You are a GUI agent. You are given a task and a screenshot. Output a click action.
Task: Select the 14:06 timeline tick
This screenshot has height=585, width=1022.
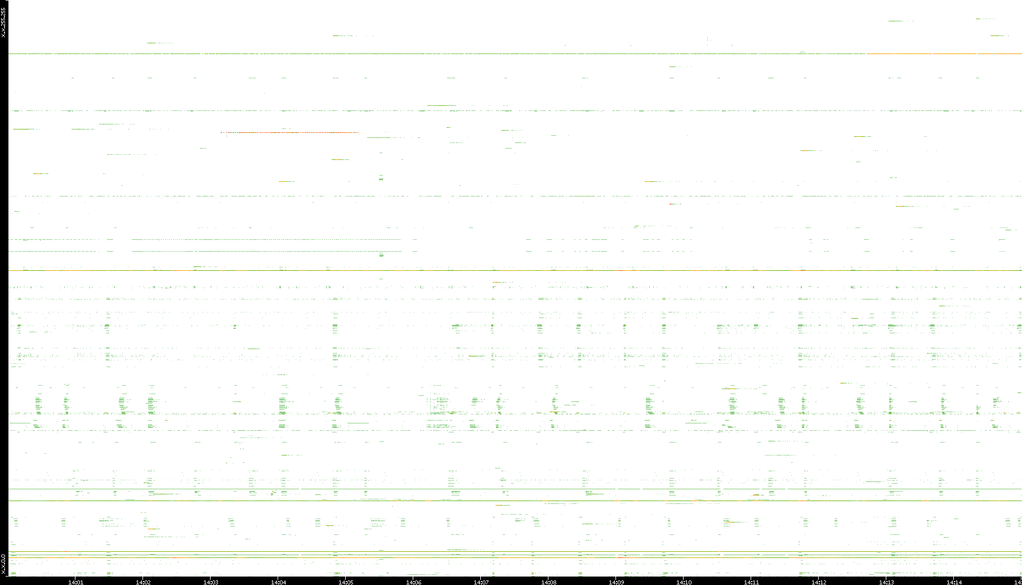413,582
